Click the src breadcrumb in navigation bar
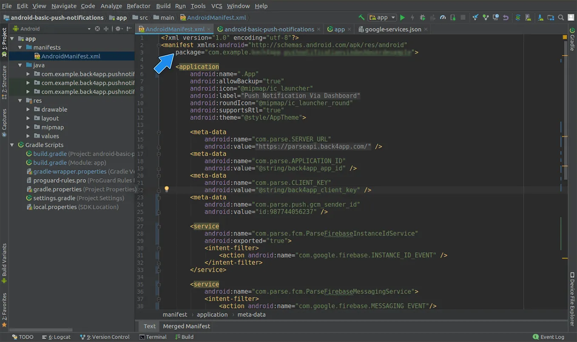The height and width of the screenshot is (342, 577). (x=140, y=17)
